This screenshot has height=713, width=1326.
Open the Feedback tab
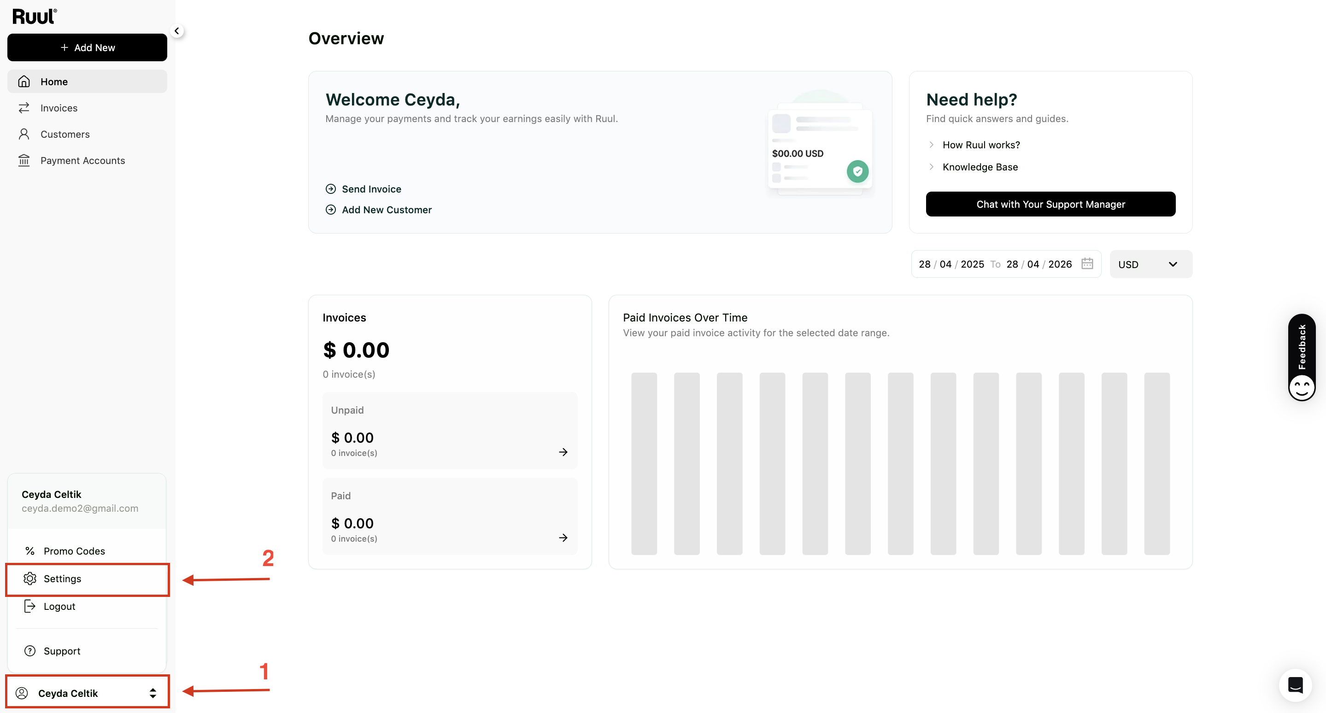click(x=1301, y=357)
